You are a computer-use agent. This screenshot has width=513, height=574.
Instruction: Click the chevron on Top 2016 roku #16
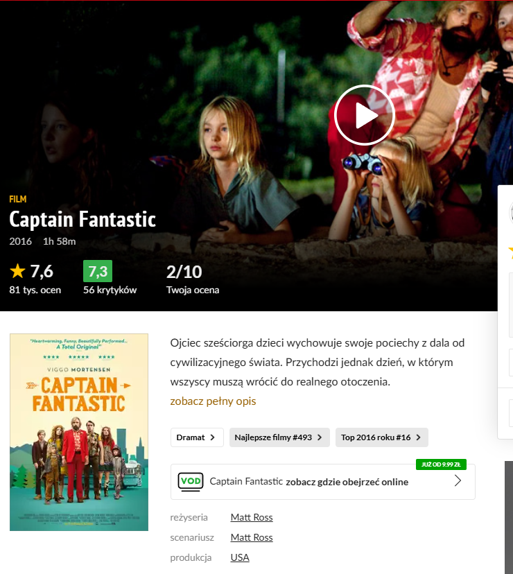tap(418, 437)
